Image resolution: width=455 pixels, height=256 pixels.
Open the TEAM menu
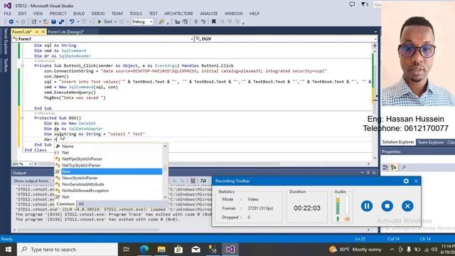[117, 14]
